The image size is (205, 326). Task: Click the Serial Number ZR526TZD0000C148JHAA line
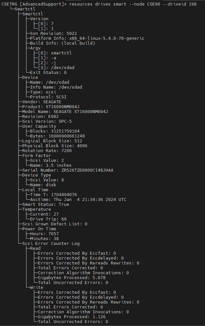68,170
